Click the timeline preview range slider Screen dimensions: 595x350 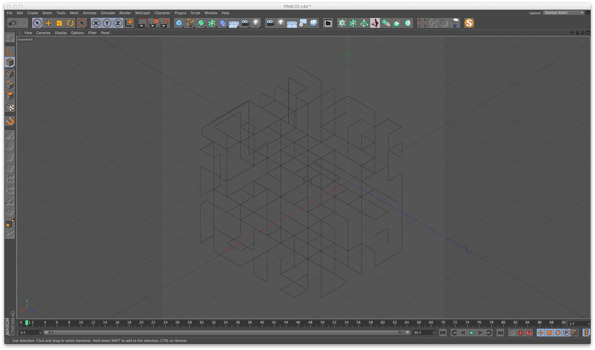tap(227, 333)
